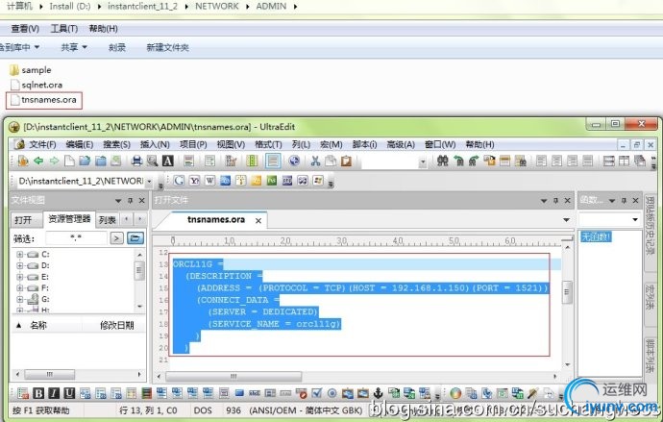Click the print preview magnifier icon

click(x=152, y=161)
